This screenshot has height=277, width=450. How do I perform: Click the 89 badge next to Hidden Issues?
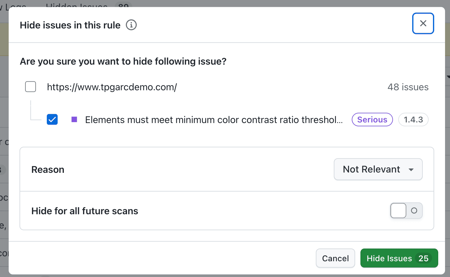click(123, 6)
